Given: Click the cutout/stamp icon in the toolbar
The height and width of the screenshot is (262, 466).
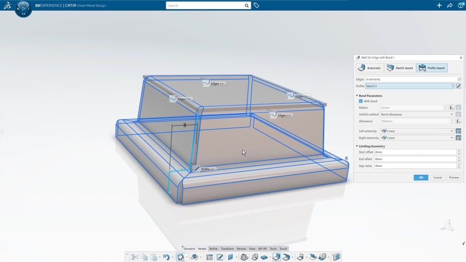Looking at the screenshot, I should [322, 257].
